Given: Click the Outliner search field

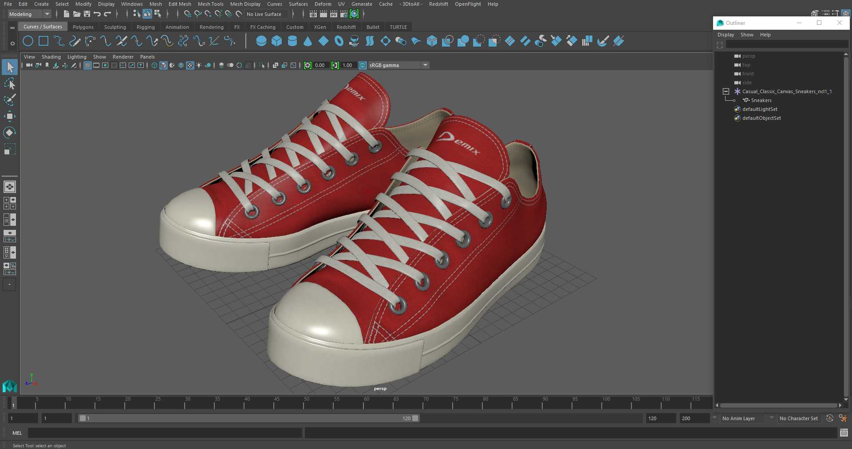Looking at the screenshot, I should 787,44.
